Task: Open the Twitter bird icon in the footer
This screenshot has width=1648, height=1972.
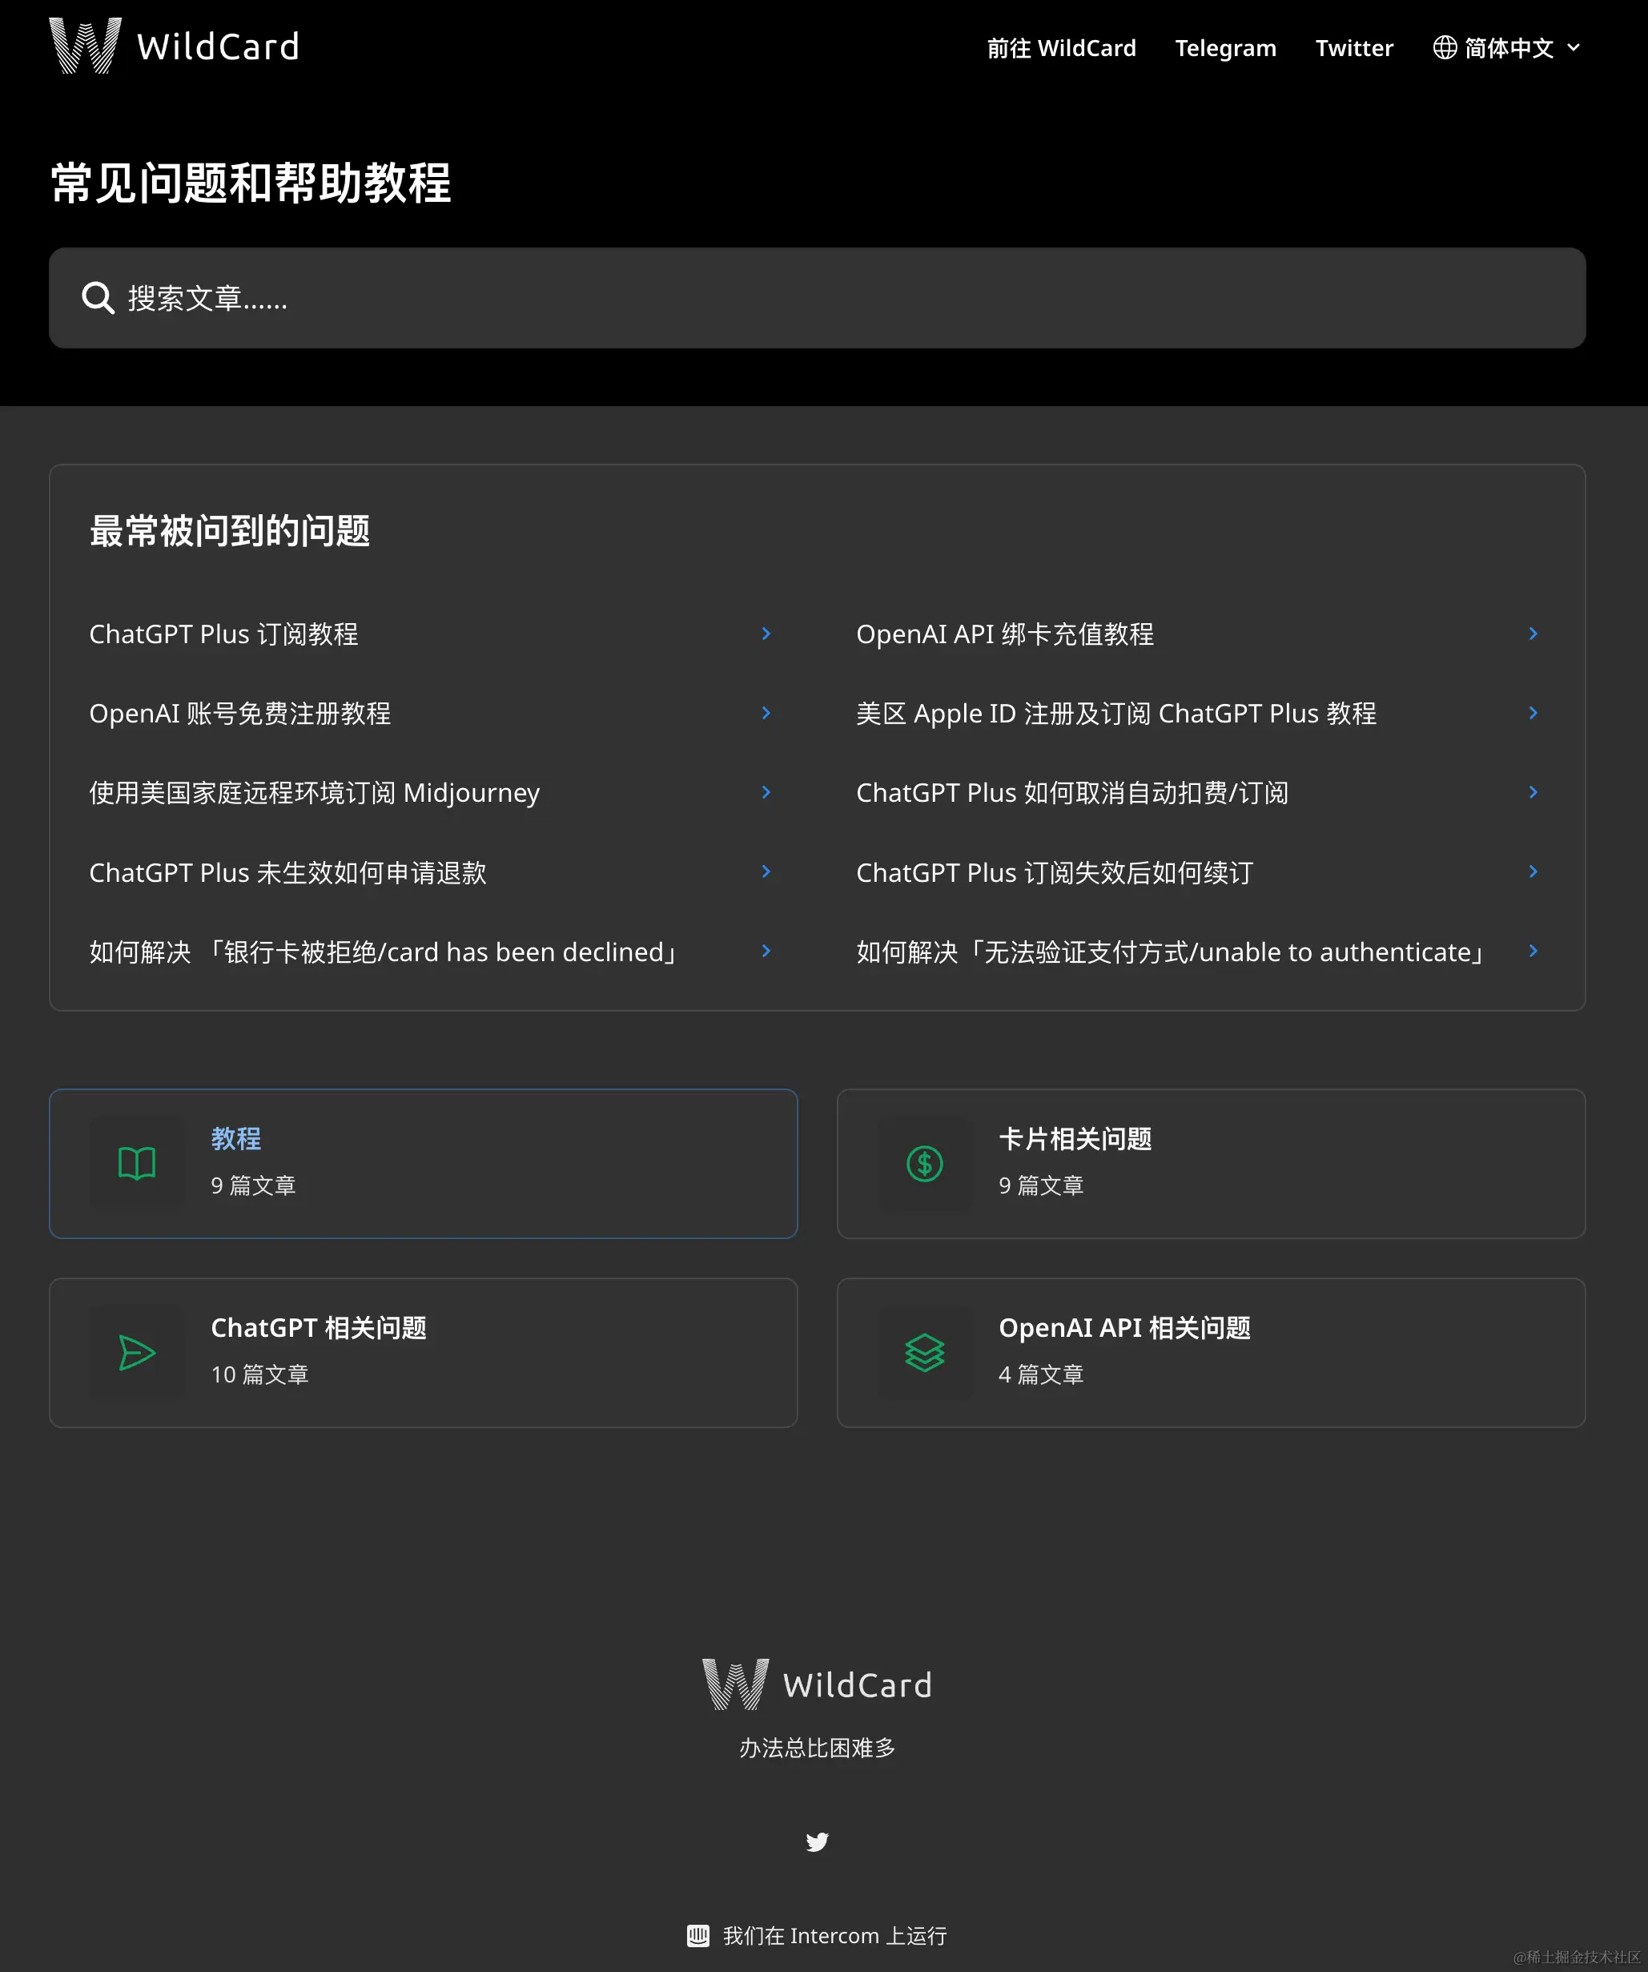Action: pyautogui.click(x=817, y=1841)
